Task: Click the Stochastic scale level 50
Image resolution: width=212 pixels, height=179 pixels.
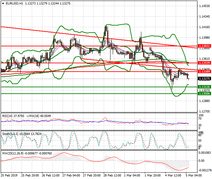Action: 200,141
